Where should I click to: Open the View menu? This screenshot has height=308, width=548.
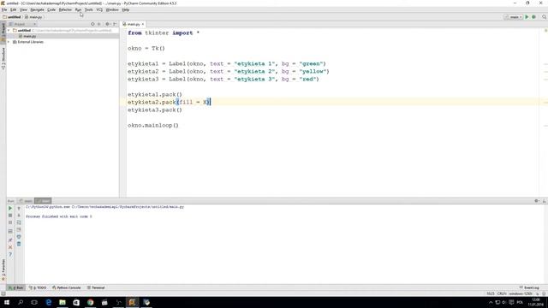click(23, 9)
